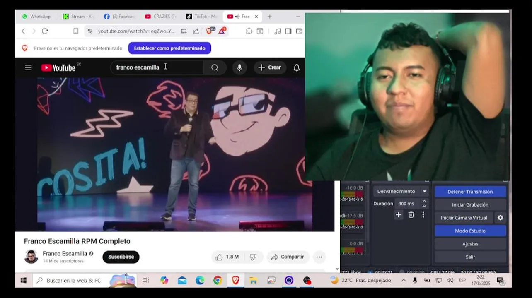Open File Explorer from the taskbar
532x298 pixels.
[x=253, y=281]
